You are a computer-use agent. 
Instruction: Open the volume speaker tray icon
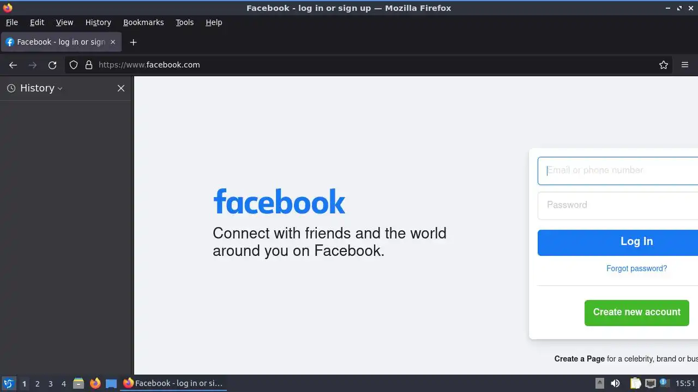[615, 383]
